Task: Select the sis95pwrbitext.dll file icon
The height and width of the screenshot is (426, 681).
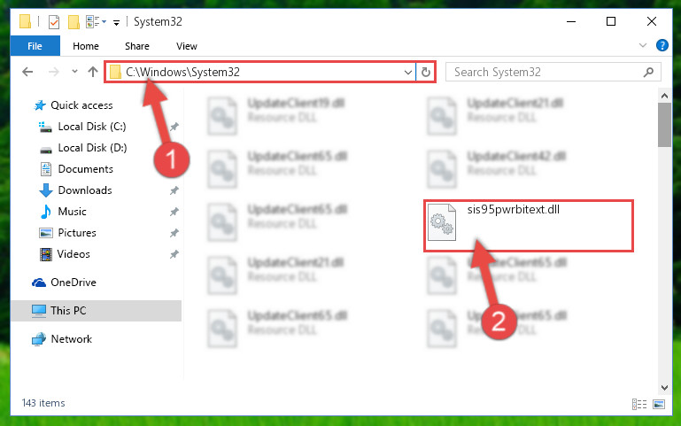Action: coord(442,222)
